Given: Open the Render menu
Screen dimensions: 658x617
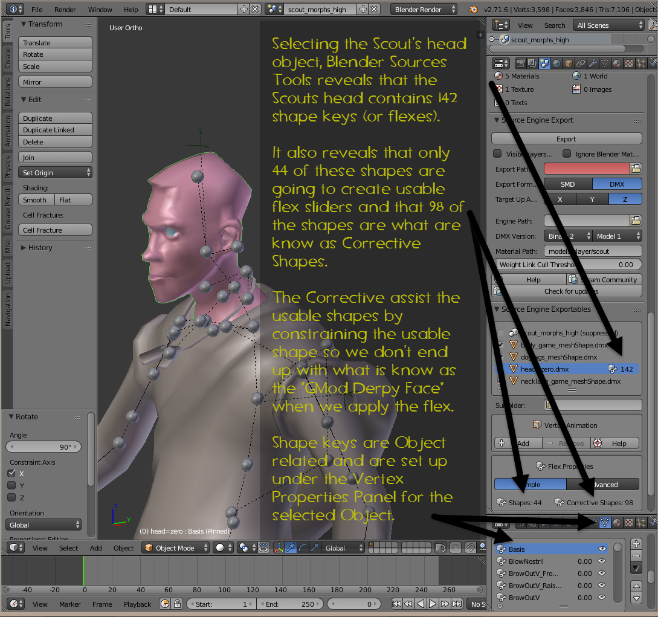Looking at the screenshot, I should [x=65, y=9].
